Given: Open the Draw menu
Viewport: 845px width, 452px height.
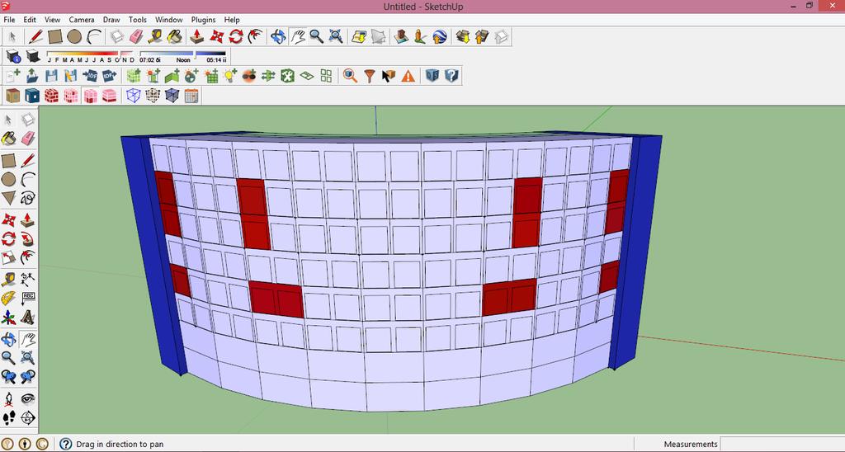Looking at the screenshot, I should point(111,20).
